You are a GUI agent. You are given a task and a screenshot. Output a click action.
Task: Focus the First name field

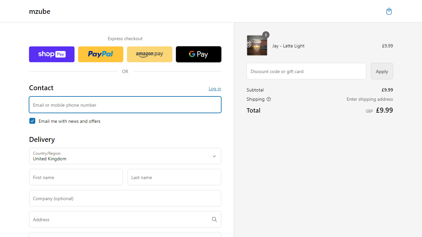[x=76, y=177]
